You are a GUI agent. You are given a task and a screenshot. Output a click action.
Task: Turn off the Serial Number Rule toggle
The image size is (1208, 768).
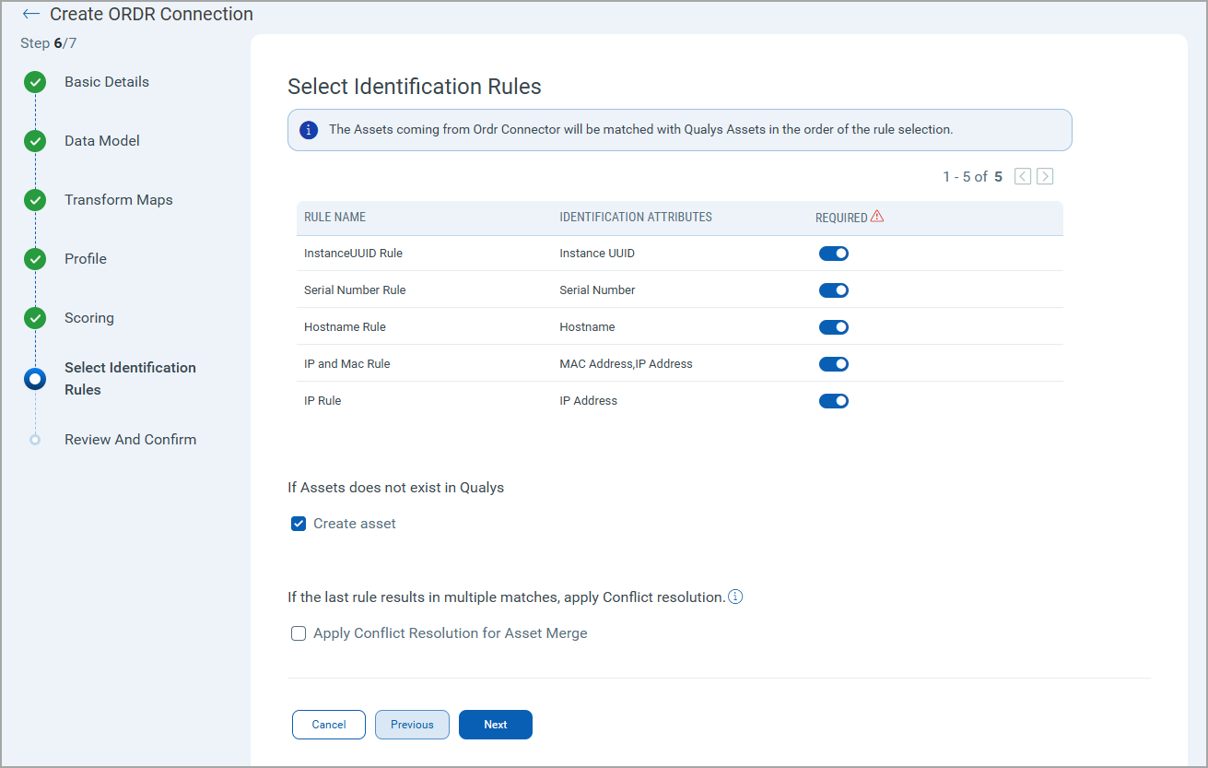[833, 289]
